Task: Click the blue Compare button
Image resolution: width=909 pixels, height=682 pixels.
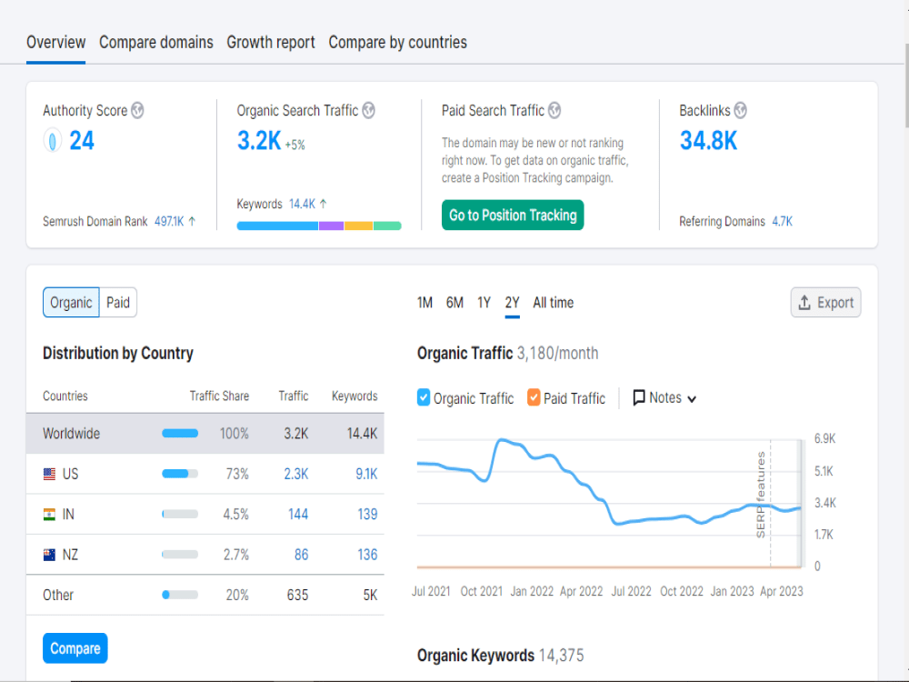Action: [x=75, y=647]
